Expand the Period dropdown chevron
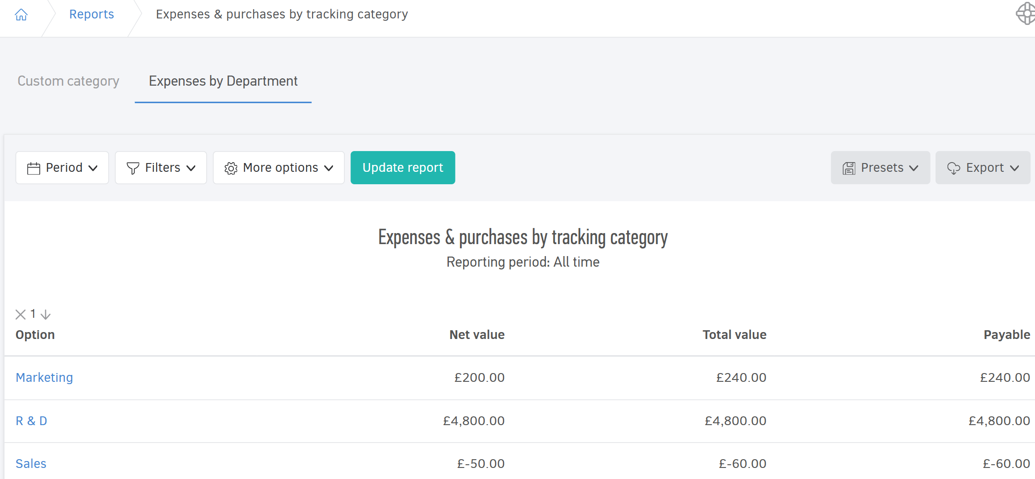1035x479 pixels. click(93, 168)
